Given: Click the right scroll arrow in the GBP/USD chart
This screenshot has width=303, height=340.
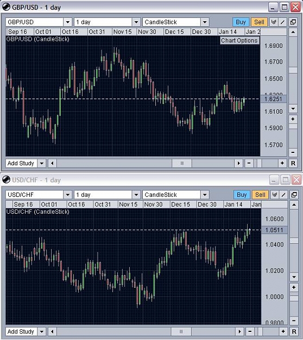Looking at the screenshot, I should point(238,163).
